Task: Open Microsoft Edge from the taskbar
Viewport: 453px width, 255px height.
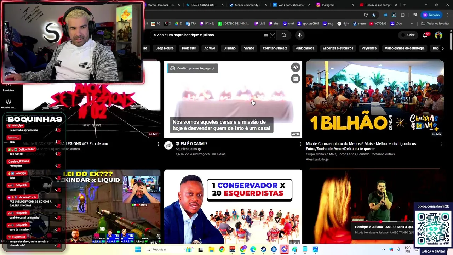Action: click(x=253, y=249)
